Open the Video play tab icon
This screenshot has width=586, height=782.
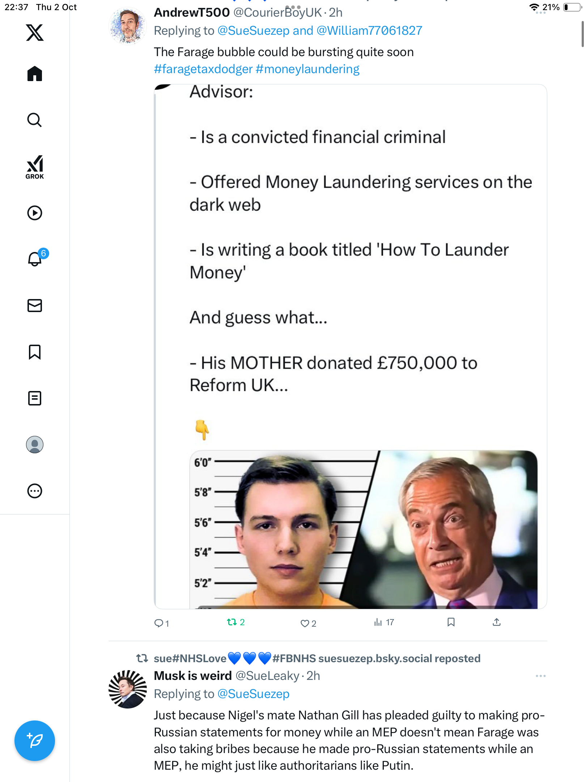point(35,213)
